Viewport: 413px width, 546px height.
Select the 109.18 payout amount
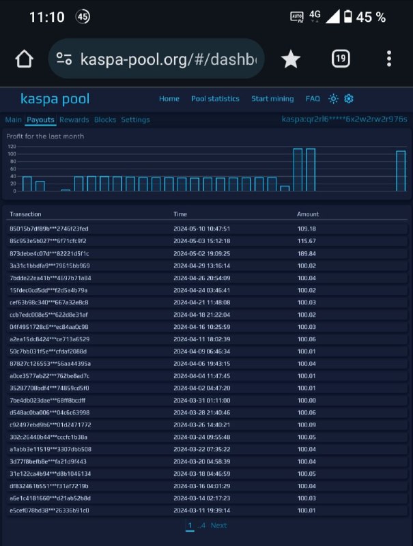pyautogui.click(x=307, y=229)
